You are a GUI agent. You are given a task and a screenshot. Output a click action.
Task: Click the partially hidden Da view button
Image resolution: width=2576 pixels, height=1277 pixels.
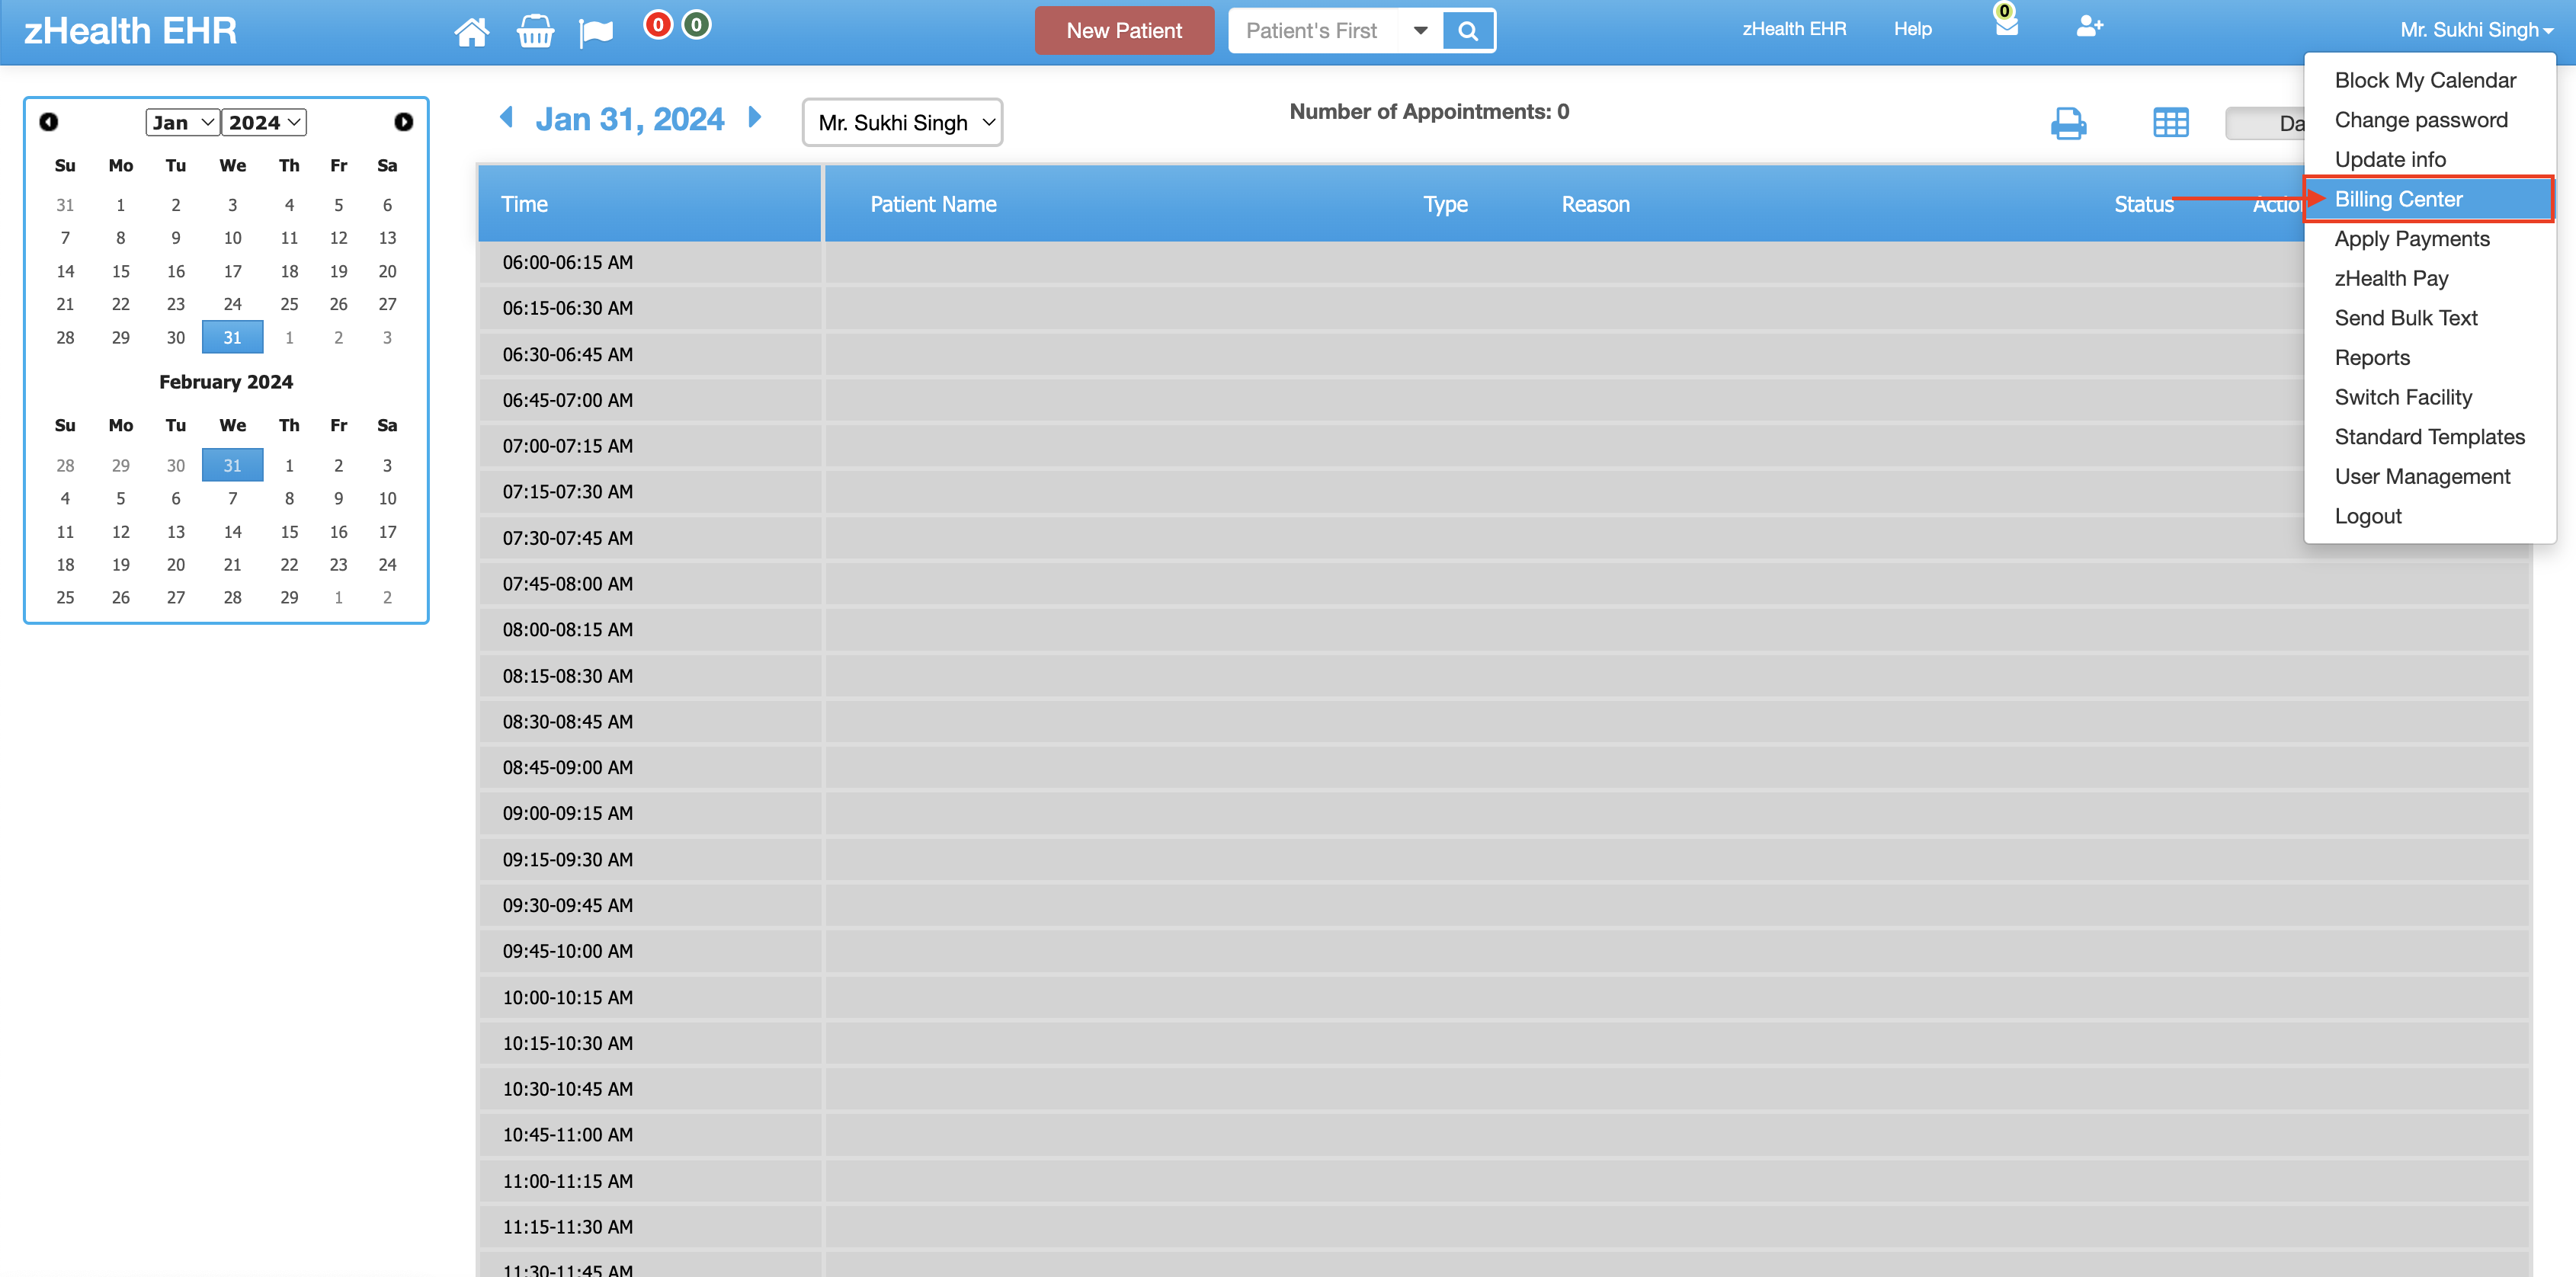click(2266, 123)
